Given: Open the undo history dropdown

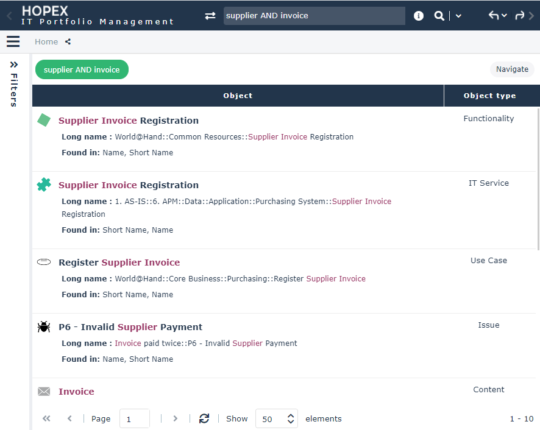Looking at the screenshot, I should tap(498, 16).
